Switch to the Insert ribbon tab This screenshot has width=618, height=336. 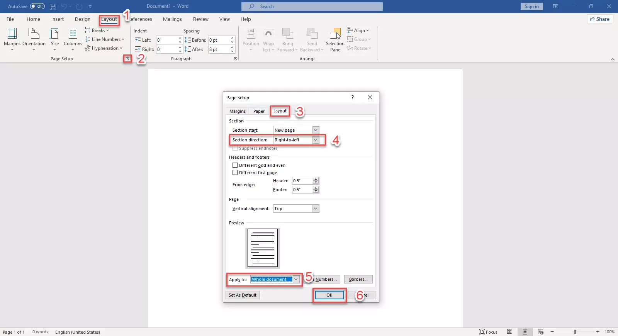pos(58,19)
